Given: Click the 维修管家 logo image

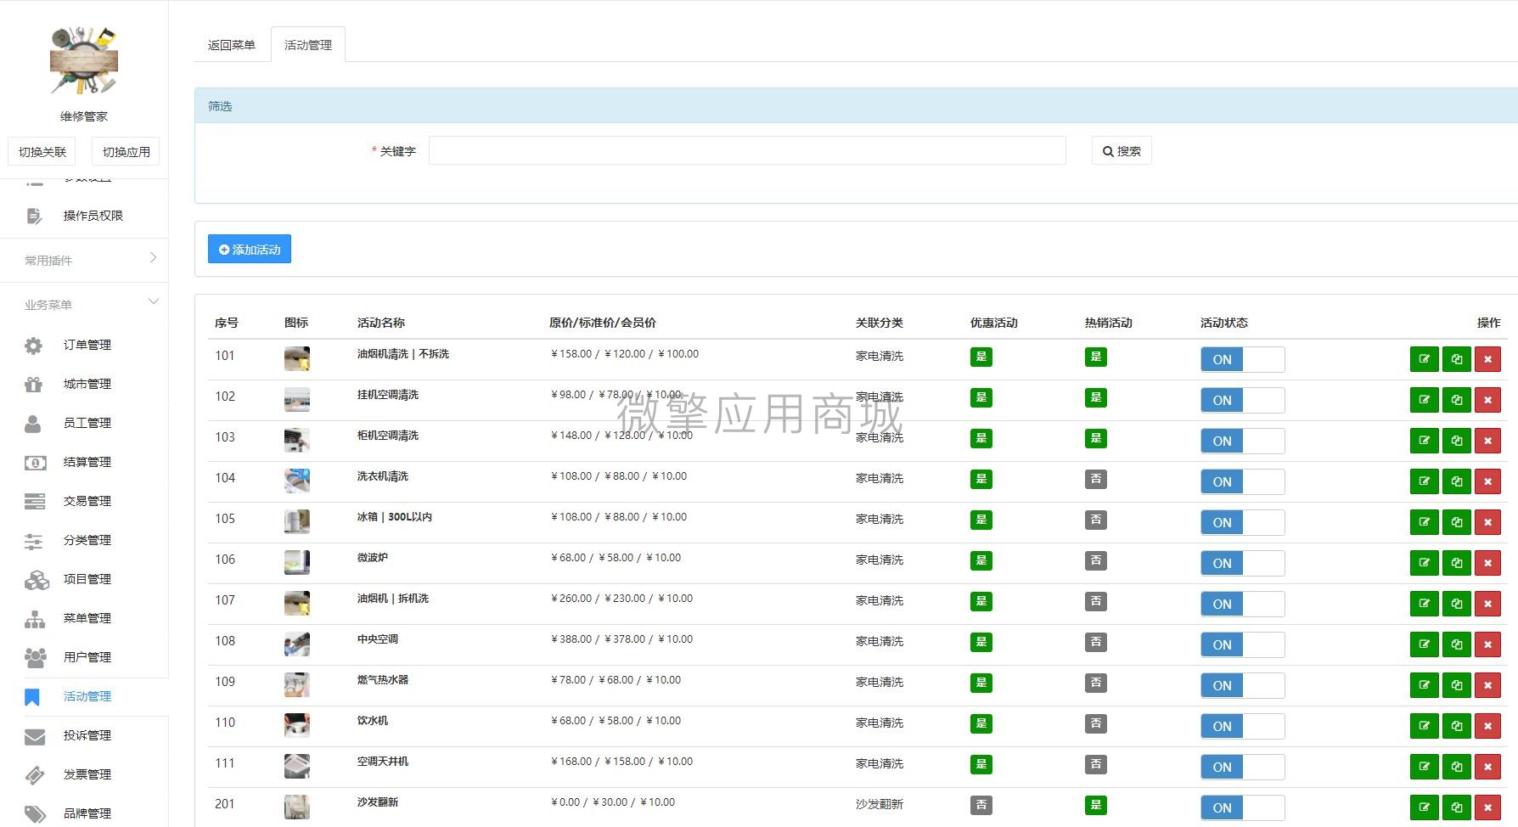Looking at the screenshot, I should click(x=83, y=60).
